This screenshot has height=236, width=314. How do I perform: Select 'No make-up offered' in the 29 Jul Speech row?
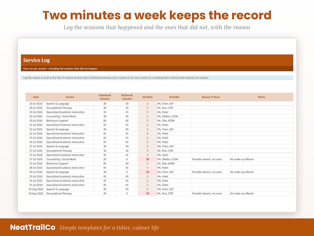[242, 172]
